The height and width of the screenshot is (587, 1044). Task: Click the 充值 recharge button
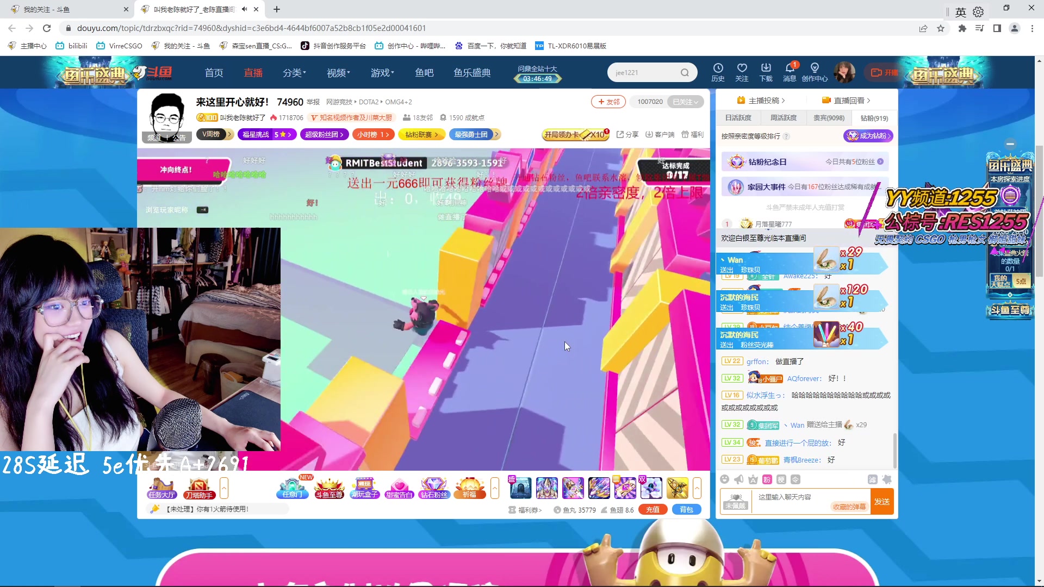point(652,510)
